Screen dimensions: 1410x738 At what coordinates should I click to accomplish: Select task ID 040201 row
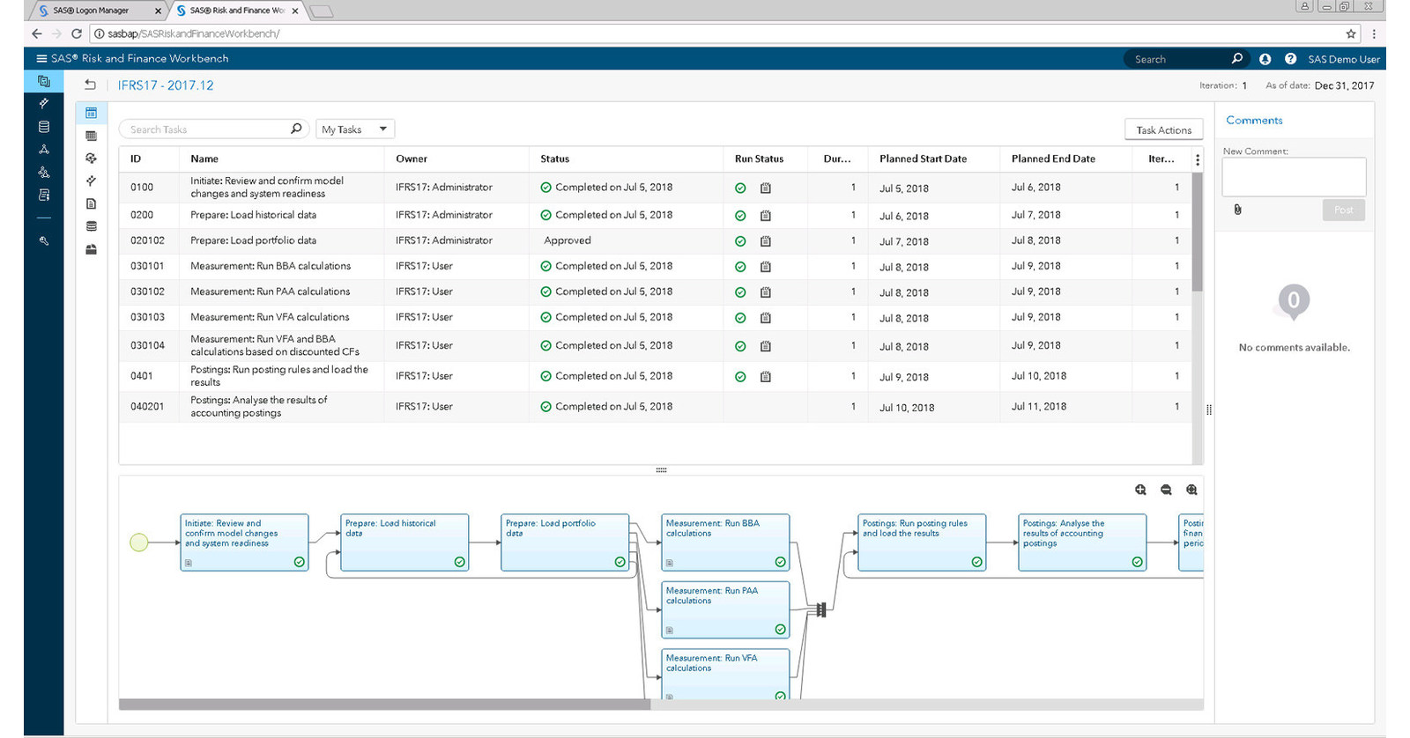656,407
